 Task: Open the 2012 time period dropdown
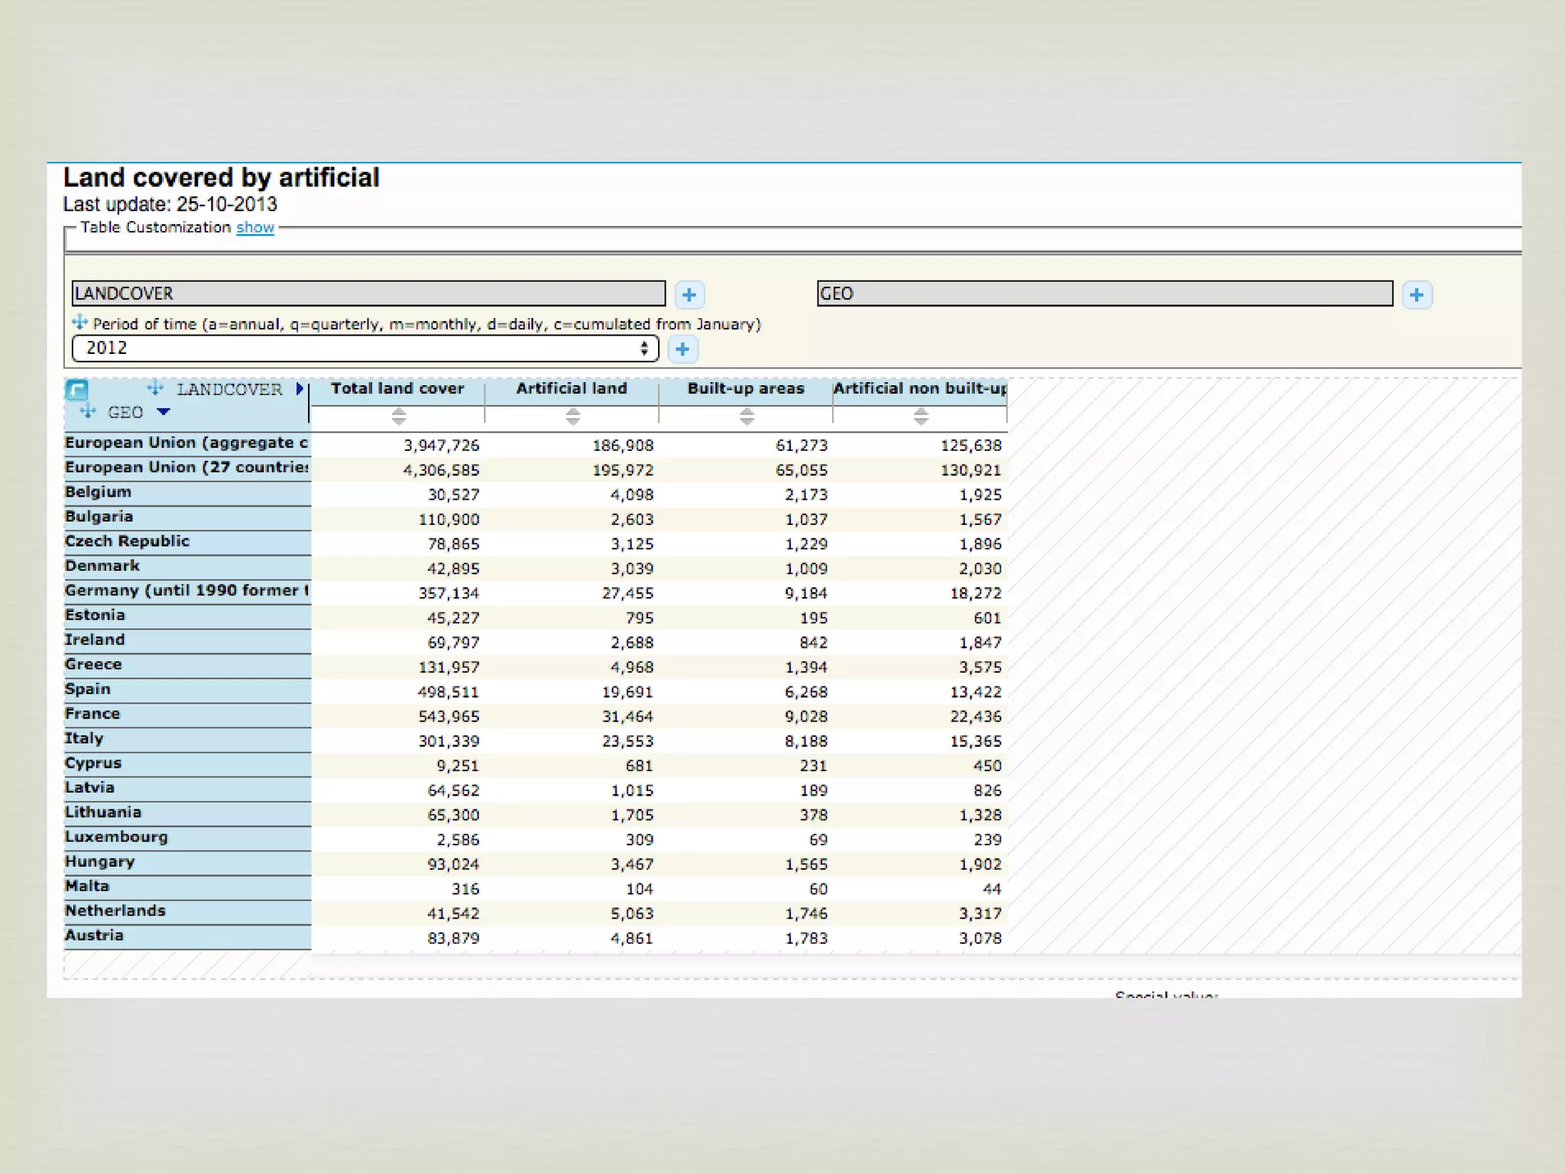pyautogui.click(x=365, y=349)
